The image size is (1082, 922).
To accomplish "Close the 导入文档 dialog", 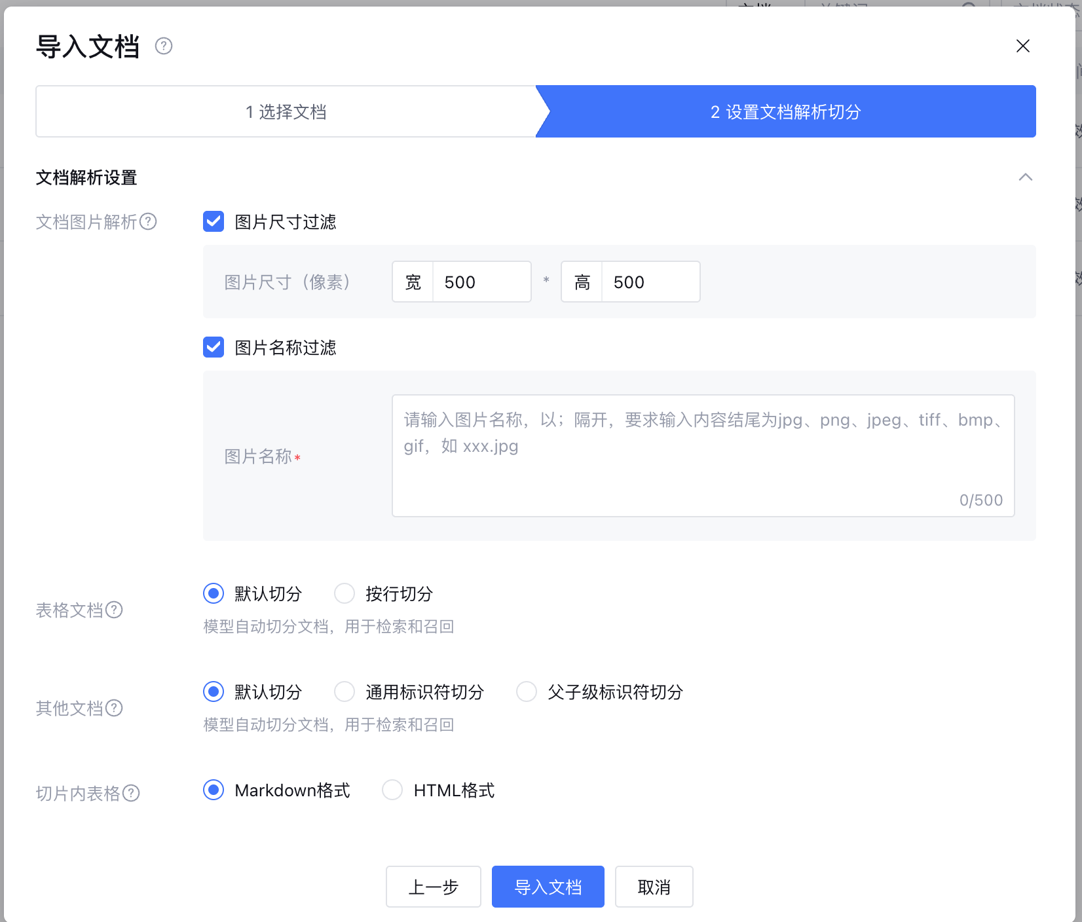I will point(1023,46).
